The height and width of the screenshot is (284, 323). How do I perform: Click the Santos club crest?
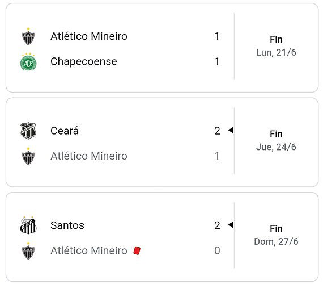[x=28, y=225]
